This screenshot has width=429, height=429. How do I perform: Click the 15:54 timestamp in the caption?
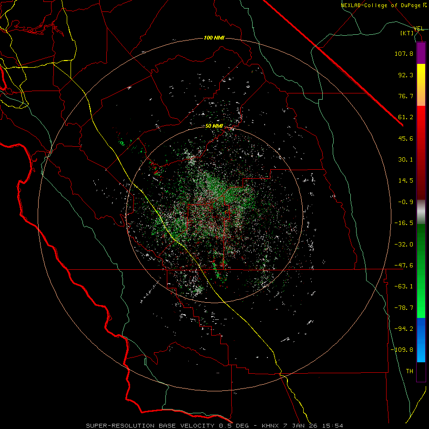coord(332,426)
